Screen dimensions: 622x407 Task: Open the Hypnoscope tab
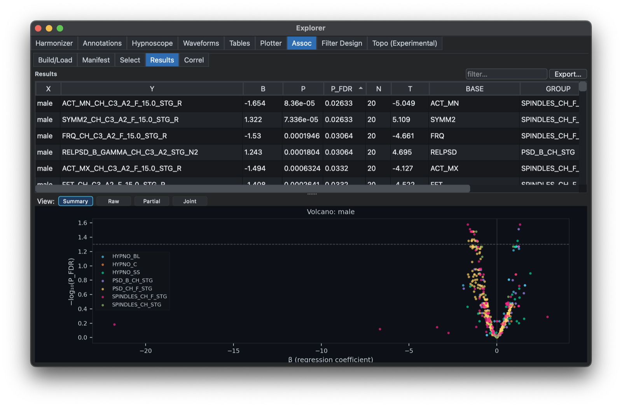point(152,43)
